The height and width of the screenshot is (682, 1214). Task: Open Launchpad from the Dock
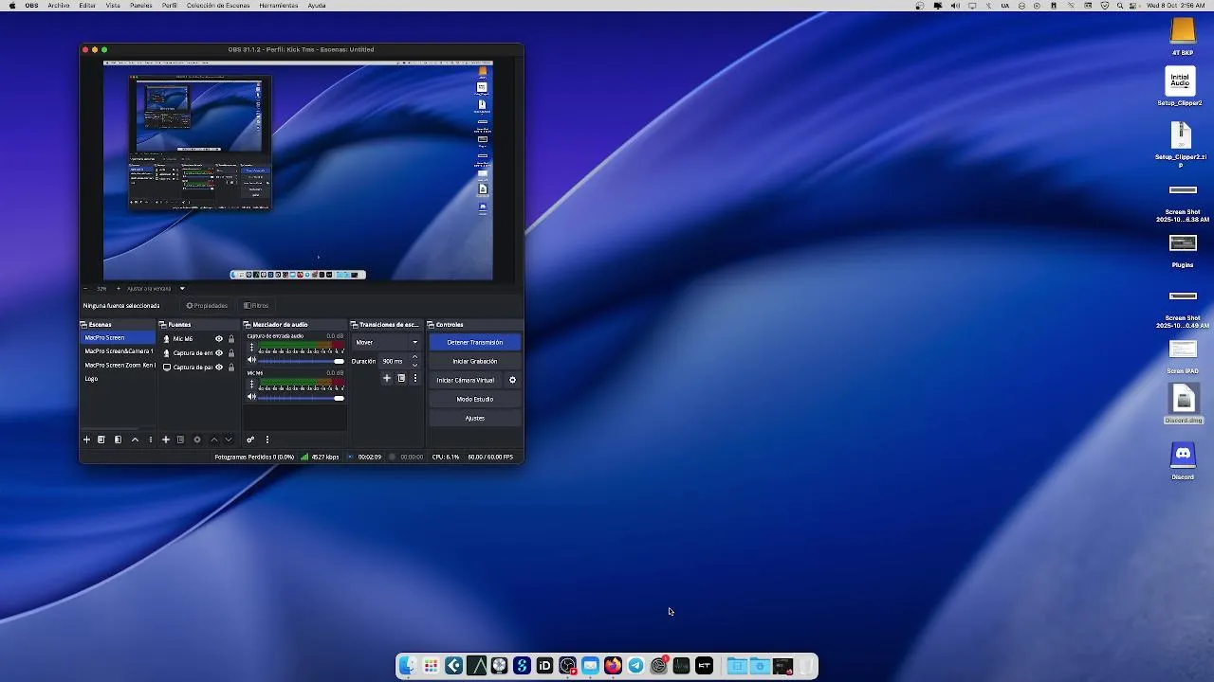coord(431,666)
